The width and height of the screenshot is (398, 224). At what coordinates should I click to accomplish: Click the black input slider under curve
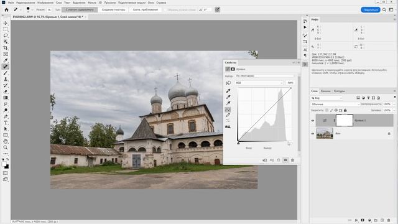click(238, 143)
